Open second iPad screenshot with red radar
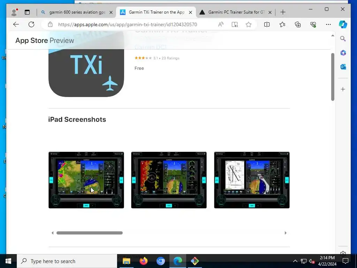Viewport: 357px width, 268px height. click(x=169, y=180)
